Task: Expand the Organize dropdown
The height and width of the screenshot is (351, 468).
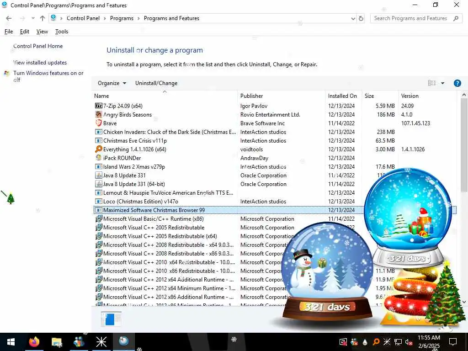Action: point(112,83)
